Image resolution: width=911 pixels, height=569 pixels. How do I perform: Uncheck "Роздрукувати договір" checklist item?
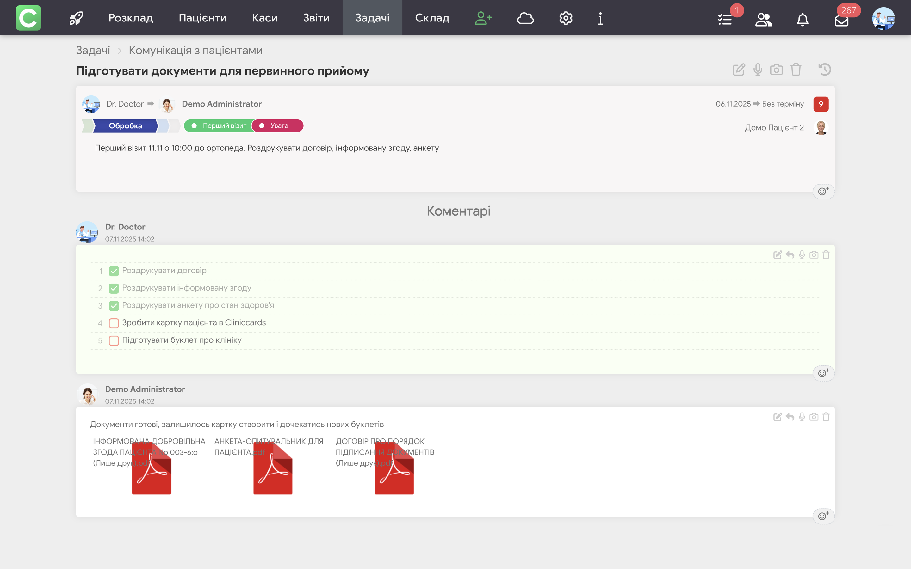click(x=114, y=271)
